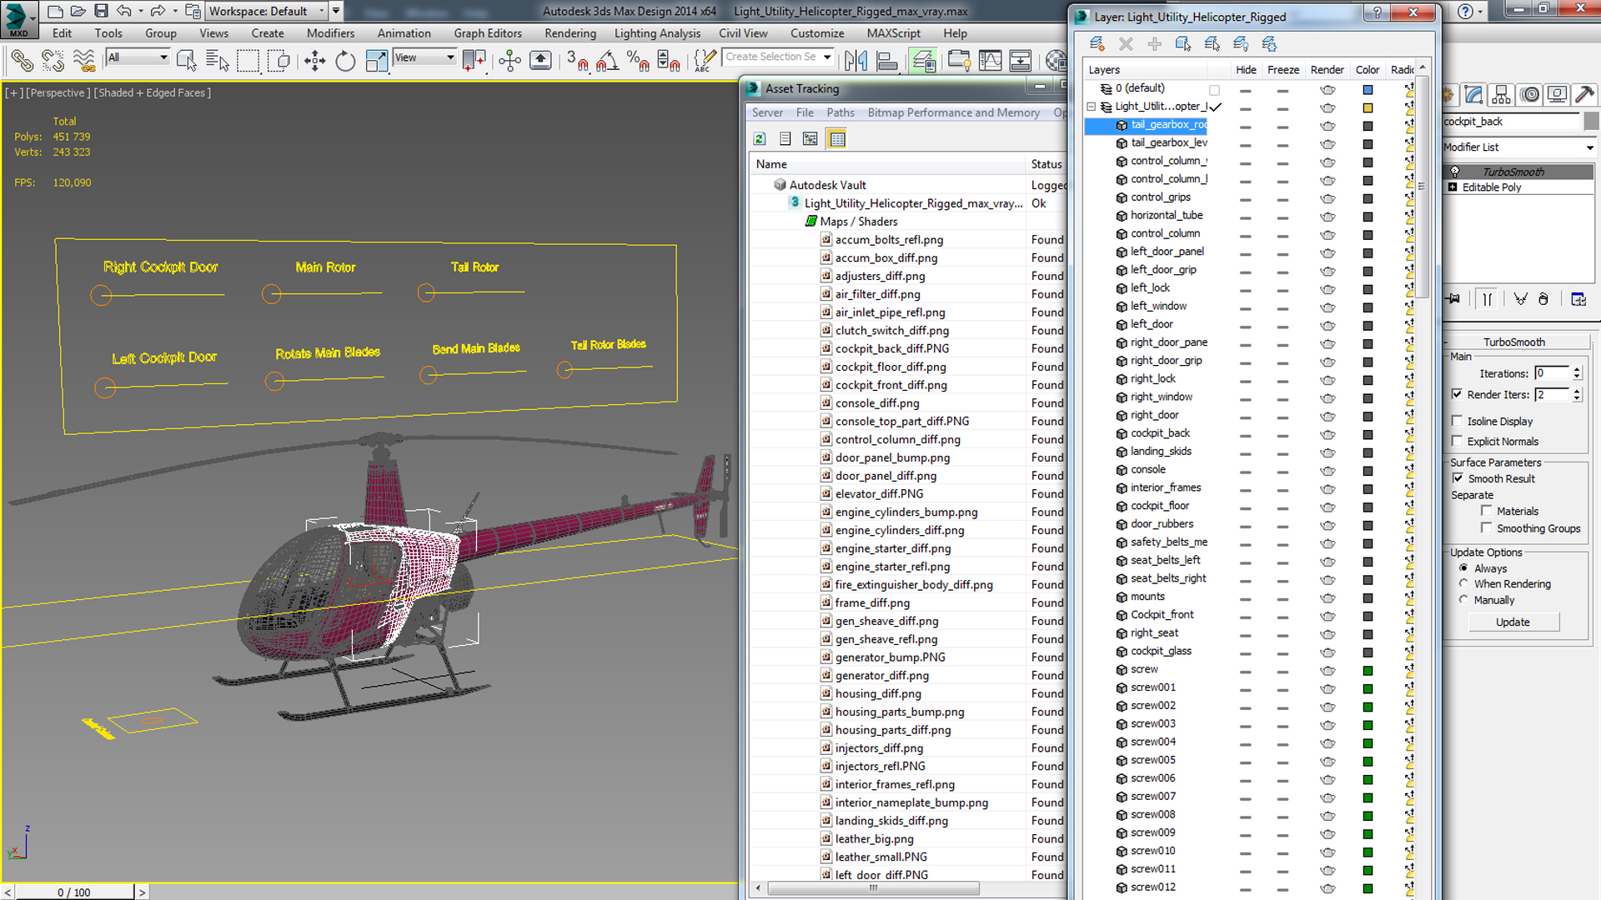Click the screw layer green color swatch

pyautogui.click(x=1368, y=671)
